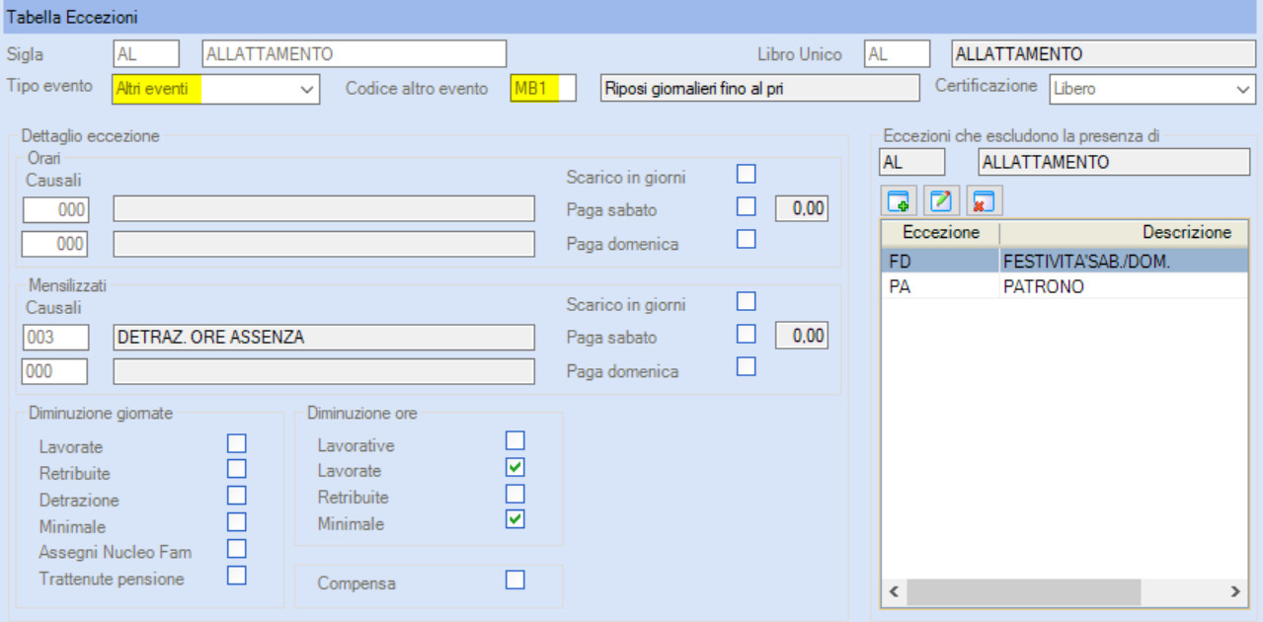Image resolution: width=1263 pixels, height=622 pixels.
Task: Click Mensilizzati Paga sabato value 0,00
Action: pos(802,337)
